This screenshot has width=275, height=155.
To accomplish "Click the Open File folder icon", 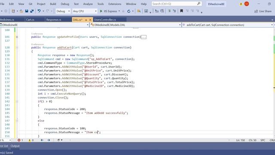I will tap(21, 11).
